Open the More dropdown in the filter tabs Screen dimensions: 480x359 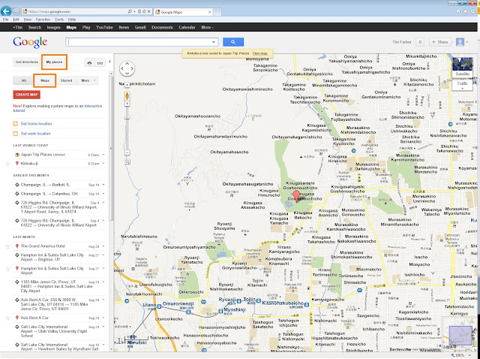coord(87,80)
